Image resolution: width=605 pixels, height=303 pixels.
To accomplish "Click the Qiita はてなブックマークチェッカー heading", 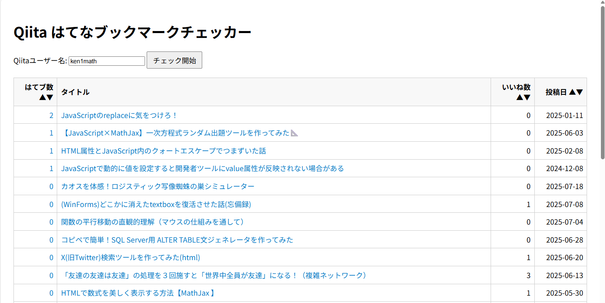I will pos(132,32).
